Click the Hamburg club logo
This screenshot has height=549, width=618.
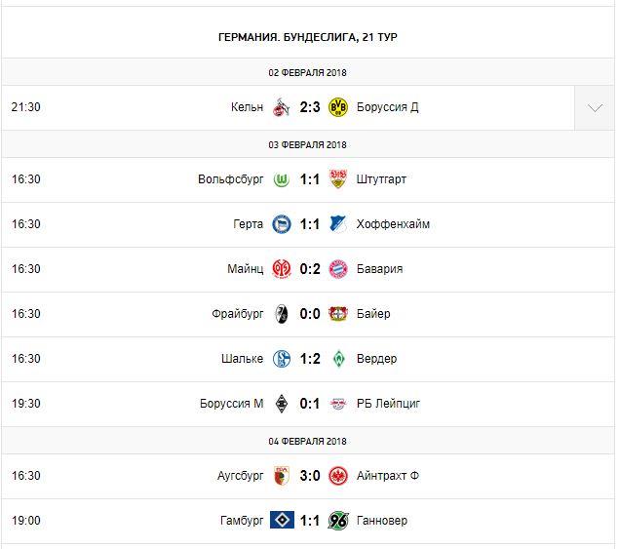click(x=282, y=521)
